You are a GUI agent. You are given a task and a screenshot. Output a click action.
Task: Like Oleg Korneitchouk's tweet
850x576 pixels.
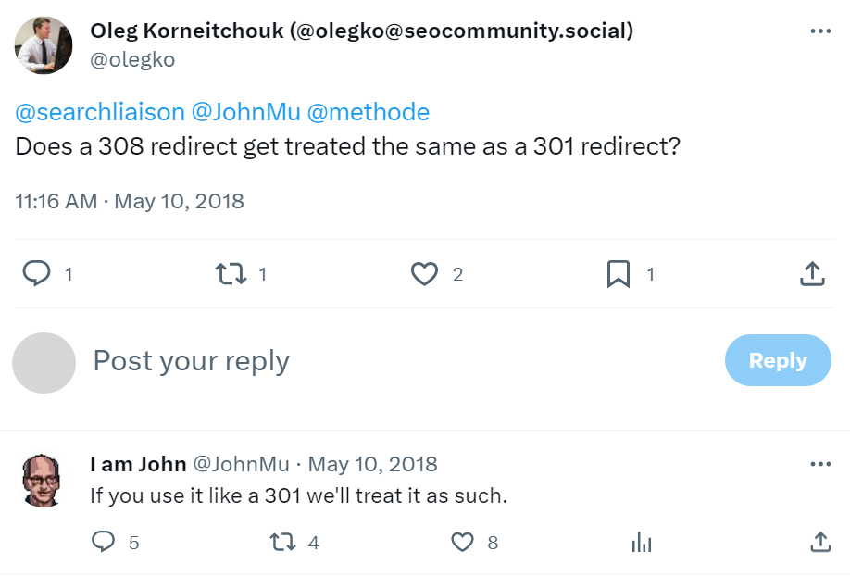pos(424,273)
